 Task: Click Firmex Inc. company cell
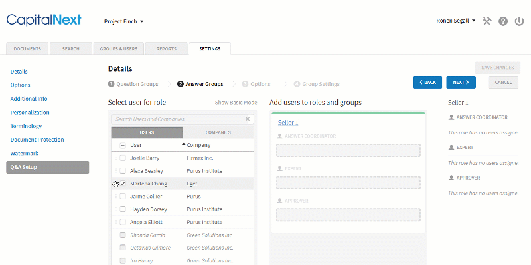[x=200, y=158]
